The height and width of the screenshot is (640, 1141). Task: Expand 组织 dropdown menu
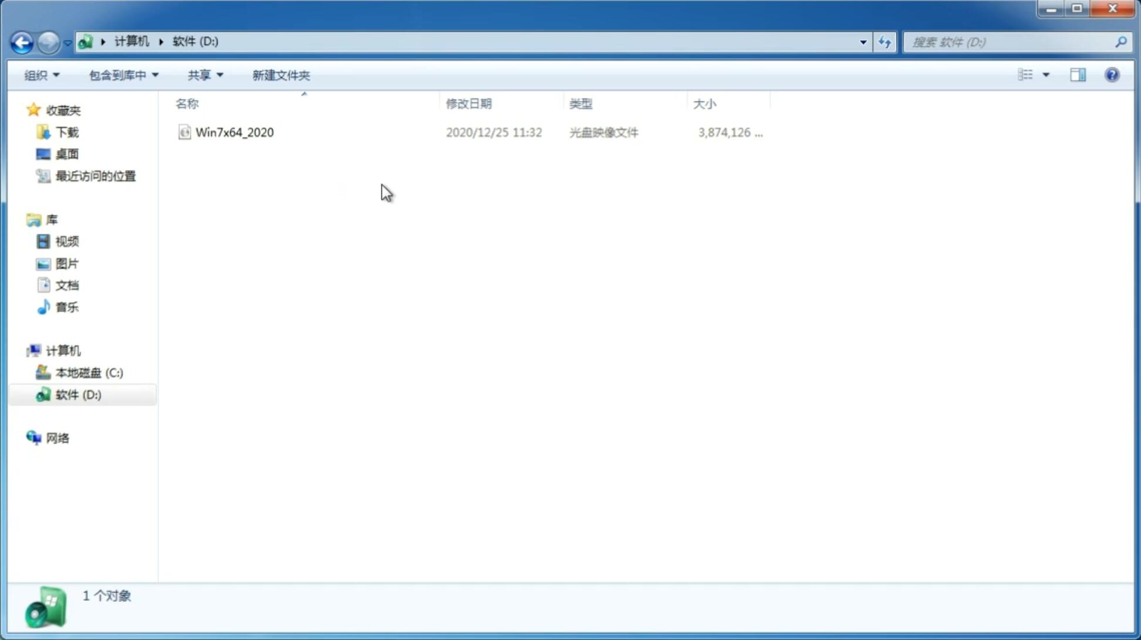click(41, 74)
